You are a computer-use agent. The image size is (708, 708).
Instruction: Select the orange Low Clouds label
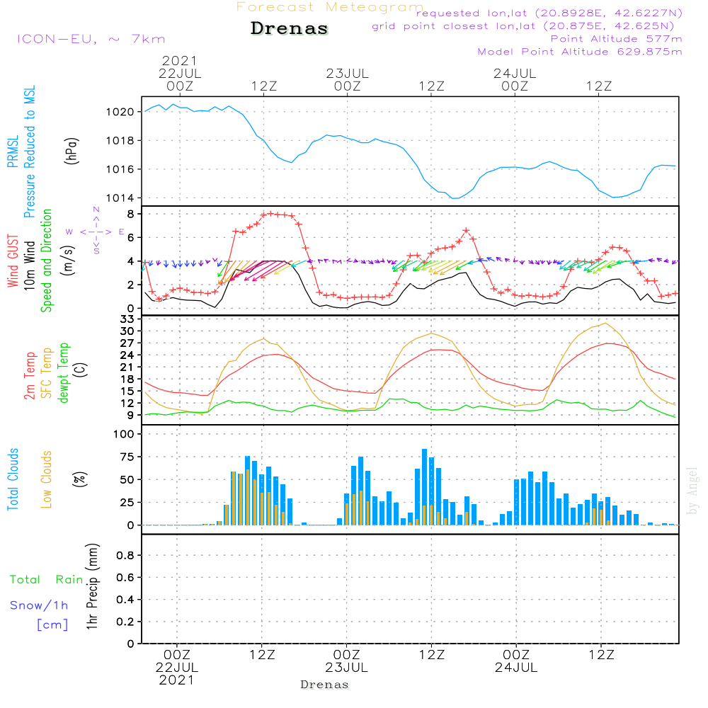[x=47, y=479]
